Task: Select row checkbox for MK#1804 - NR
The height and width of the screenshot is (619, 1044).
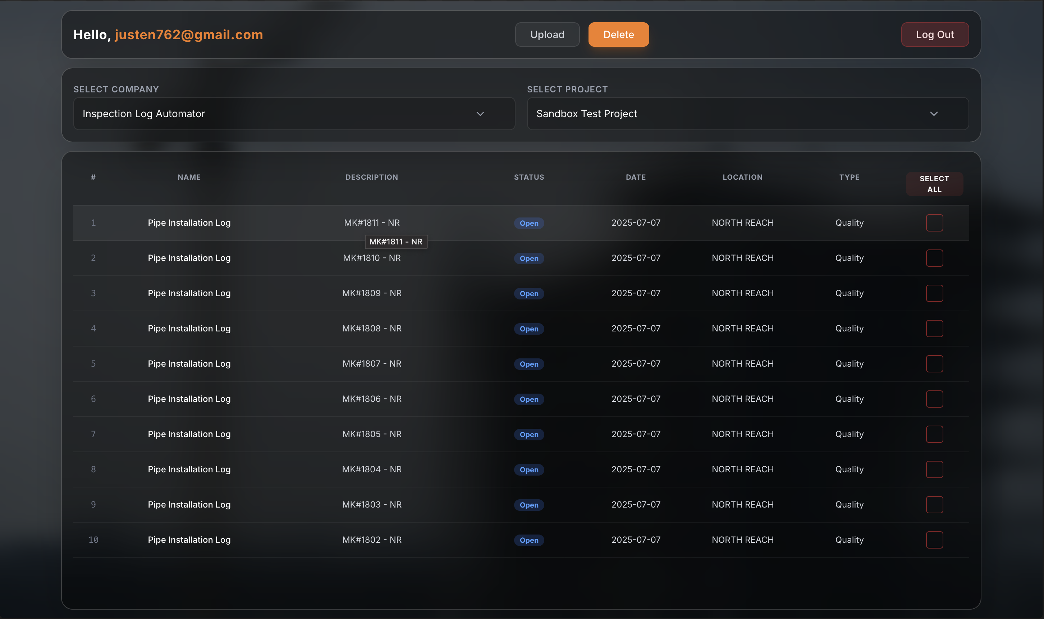Action: [934, 470]
